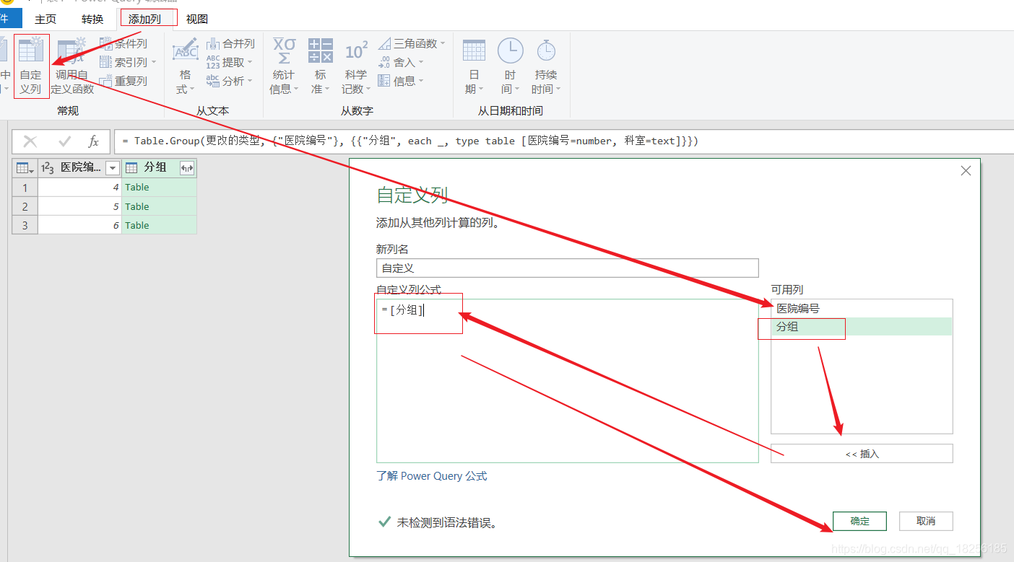Select cell with value 6
Screen dimensions: 1014x562
coord(79,225)
